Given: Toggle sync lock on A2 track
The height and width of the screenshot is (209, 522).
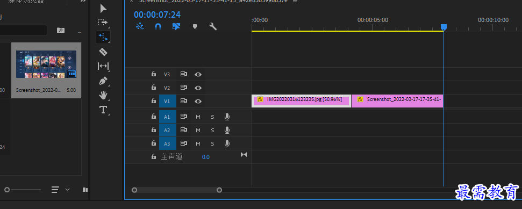Looking at the screenshot, I should [183, 130].
